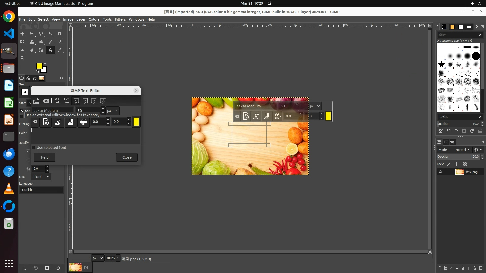
Task: Open the Filters menu
Action: [x=120, y=19]
